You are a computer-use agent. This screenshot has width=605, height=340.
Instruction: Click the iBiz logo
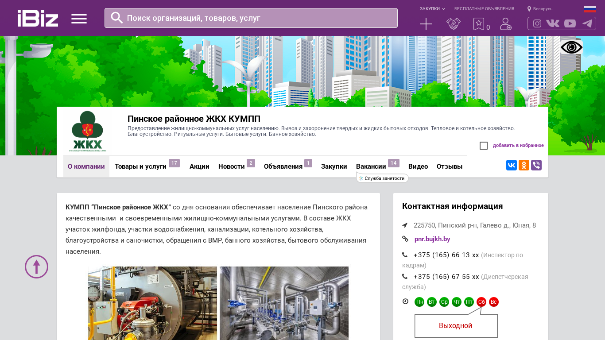click(38, 18)
